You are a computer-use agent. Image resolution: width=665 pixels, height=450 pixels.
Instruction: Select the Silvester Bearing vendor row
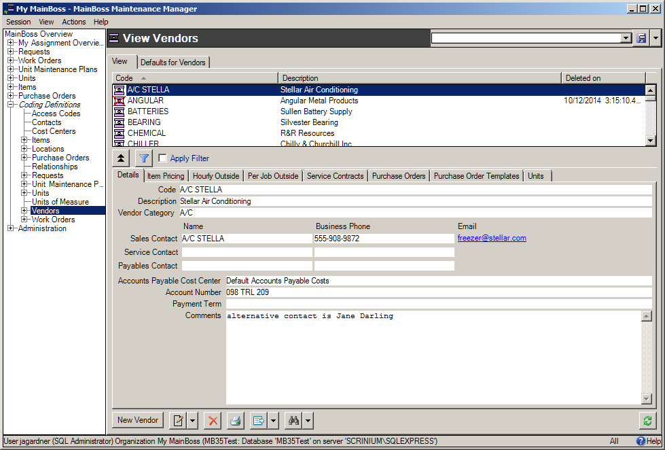tap(379, 122)
